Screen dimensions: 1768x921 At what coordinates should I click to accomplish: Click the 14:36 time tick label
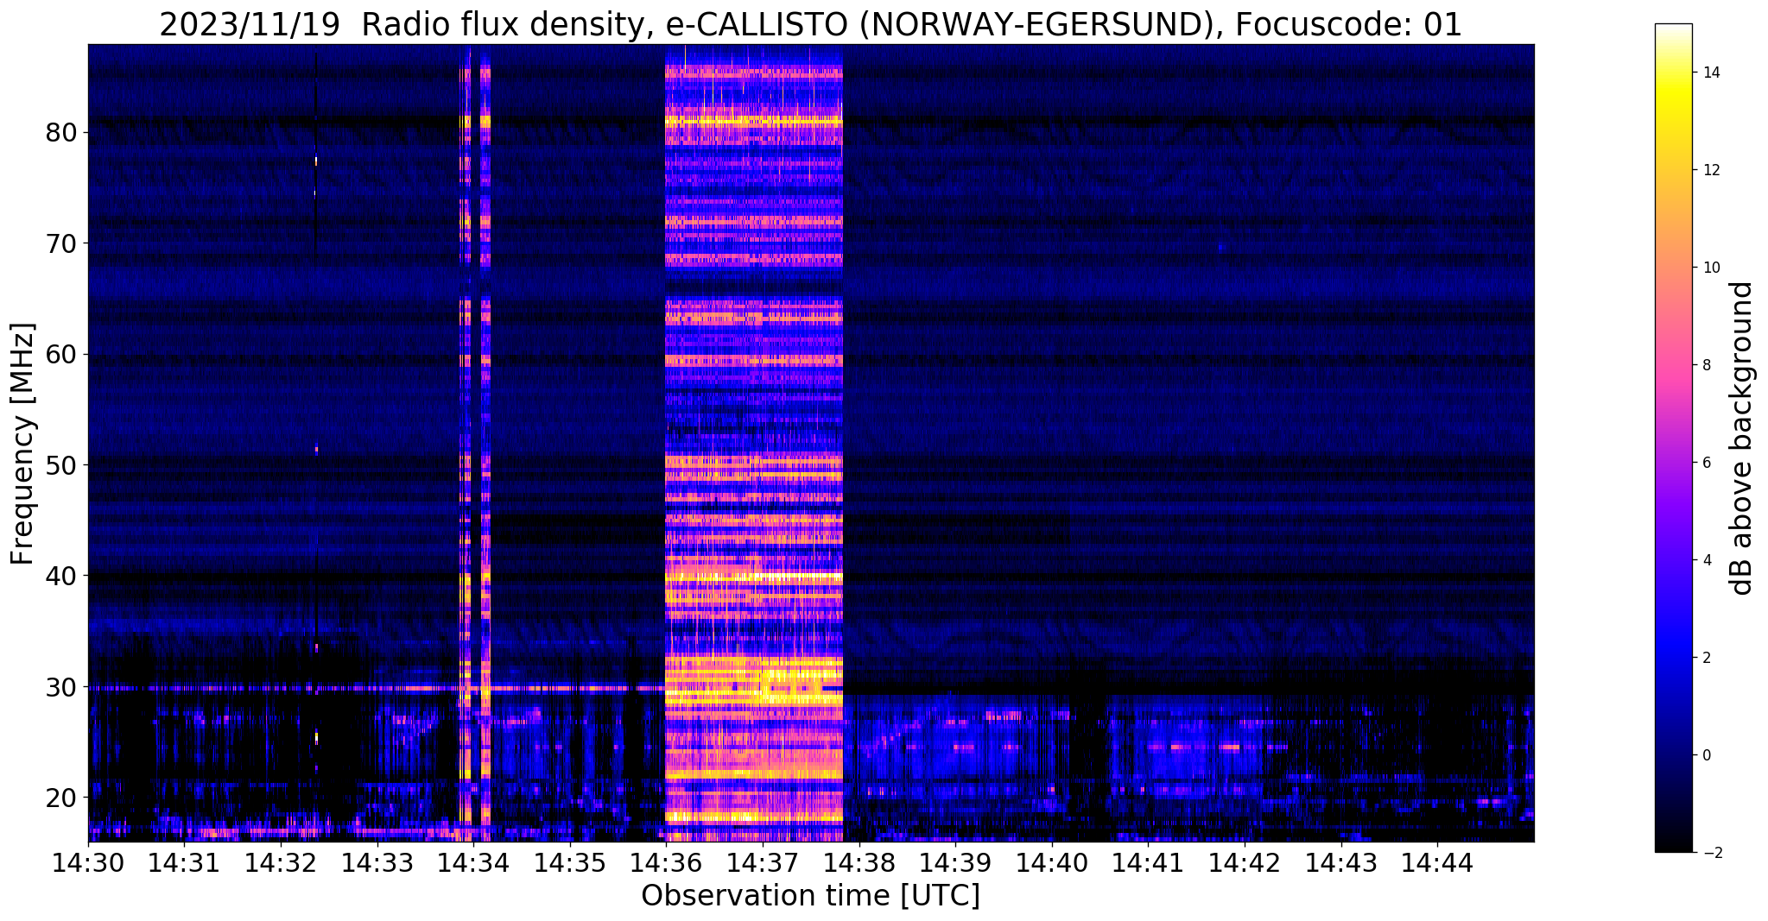point(666,862)
